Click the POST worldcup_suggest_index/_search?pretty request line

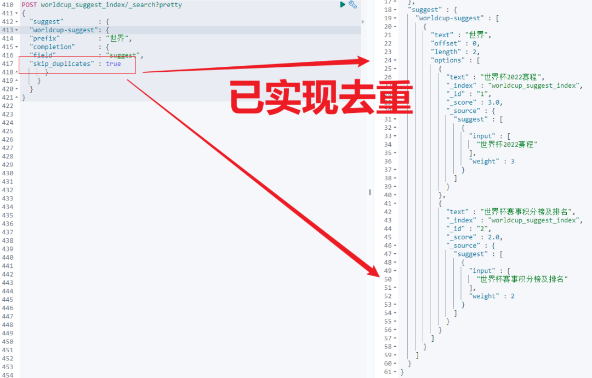(x=102, y=5)
